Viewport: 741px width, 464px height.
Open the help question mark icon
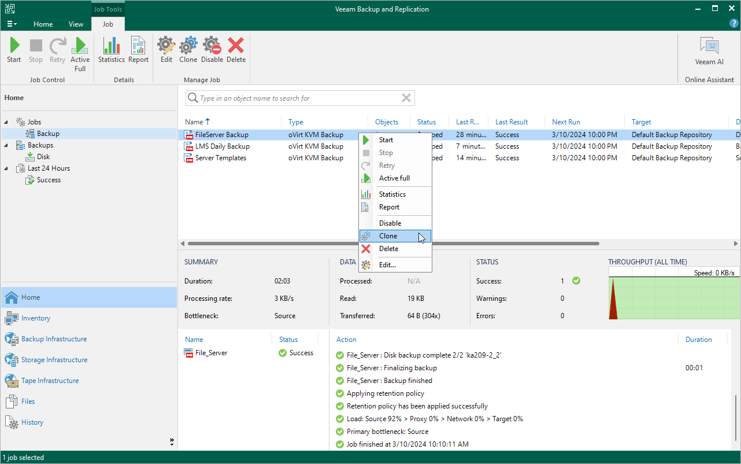point(734,24)
